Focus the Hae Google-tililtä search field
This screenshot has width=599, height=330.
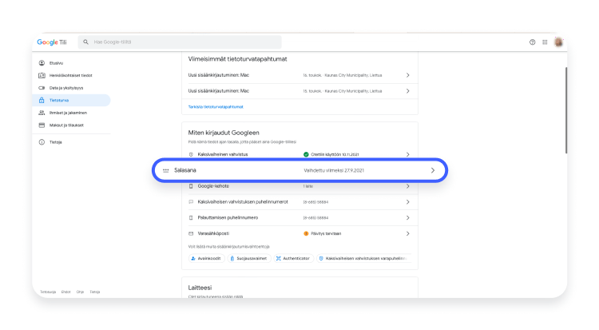(x=180, y=42)
